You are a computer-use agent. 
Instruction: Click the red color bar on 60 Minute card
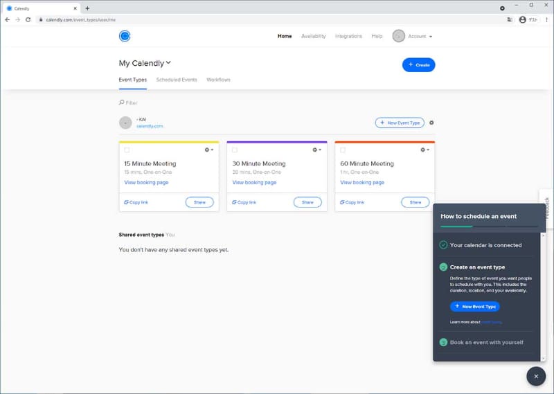click(x=385, y=142)
